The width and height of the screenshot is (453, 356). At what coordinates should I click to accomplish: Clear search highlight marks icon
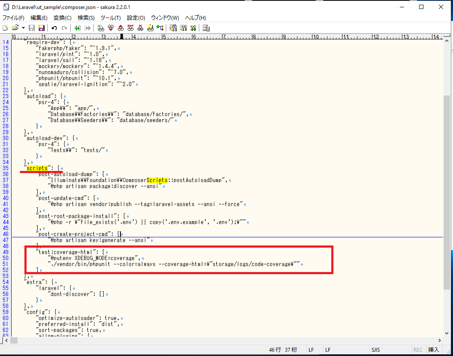click(141, 28)
